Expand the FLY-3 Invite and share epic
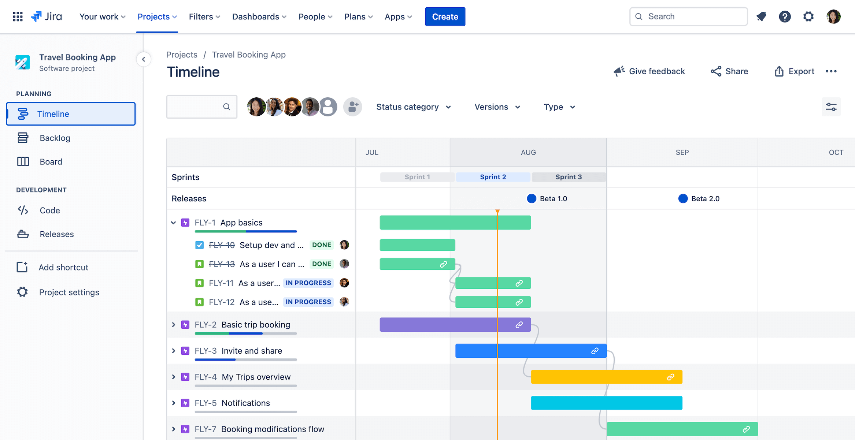The height and width of the screenshot is (440, 855). coord(174,351)
